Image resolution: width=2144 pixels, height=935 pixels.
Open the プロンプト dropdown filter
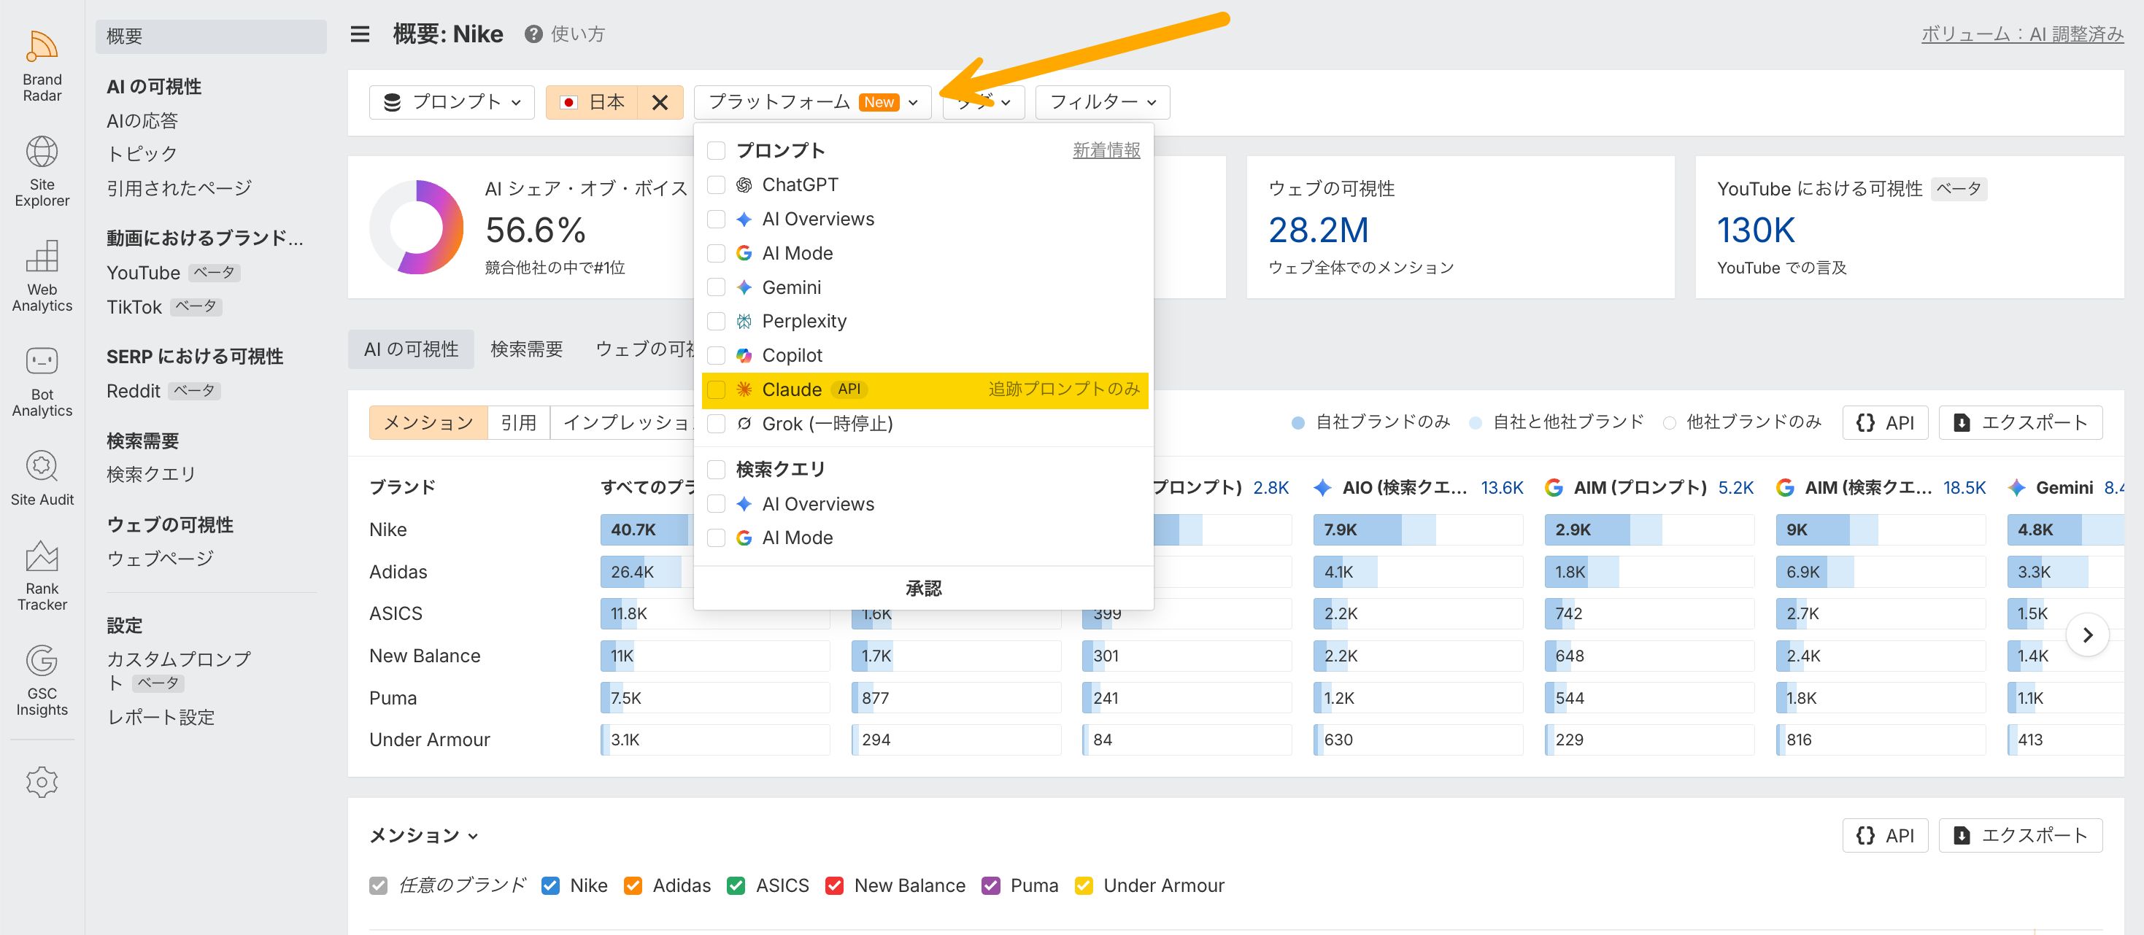pyautogui.click(x=452, y=102)
